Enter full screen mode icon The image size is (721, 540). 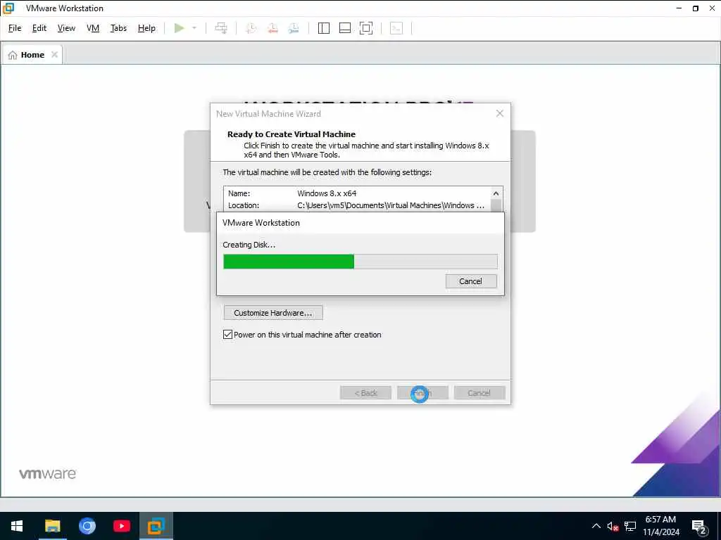click(x=366, y=28)
